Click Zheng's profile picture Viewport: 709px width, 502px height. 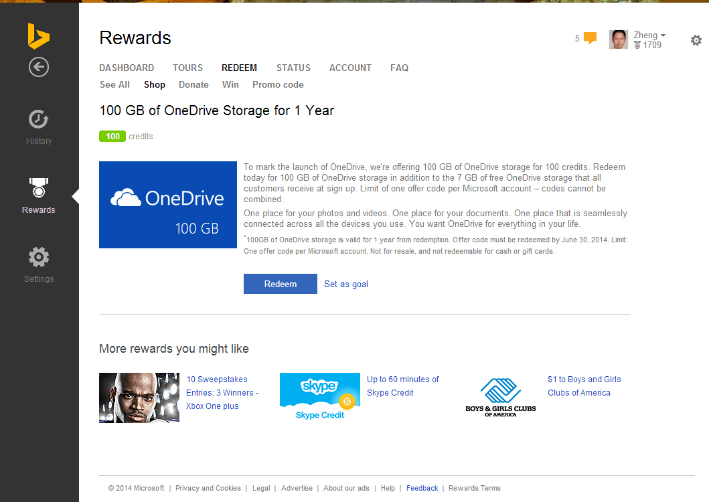[x=618, y=39]
